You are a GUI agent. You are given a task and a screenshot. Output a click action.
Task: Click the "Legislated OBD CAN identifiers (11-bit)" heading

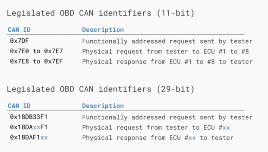101,14
